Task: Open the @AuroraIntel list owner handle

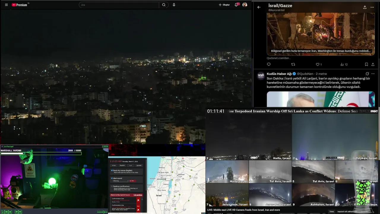Action: pos(276,10)
